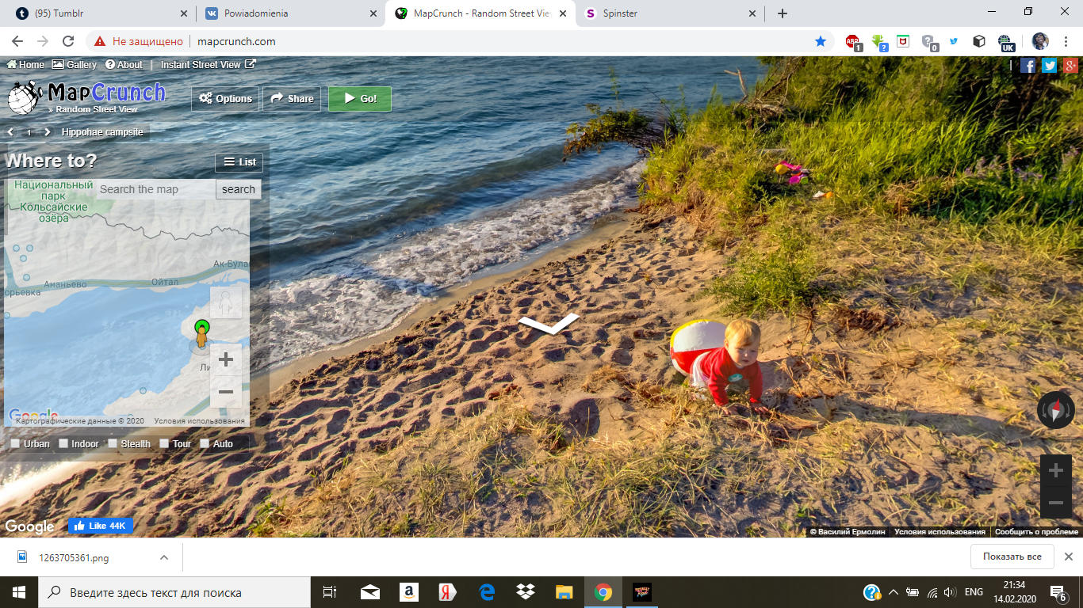1083x608 pixels.
Task: Click the Google Plus icon
Action: [1070, 66]
